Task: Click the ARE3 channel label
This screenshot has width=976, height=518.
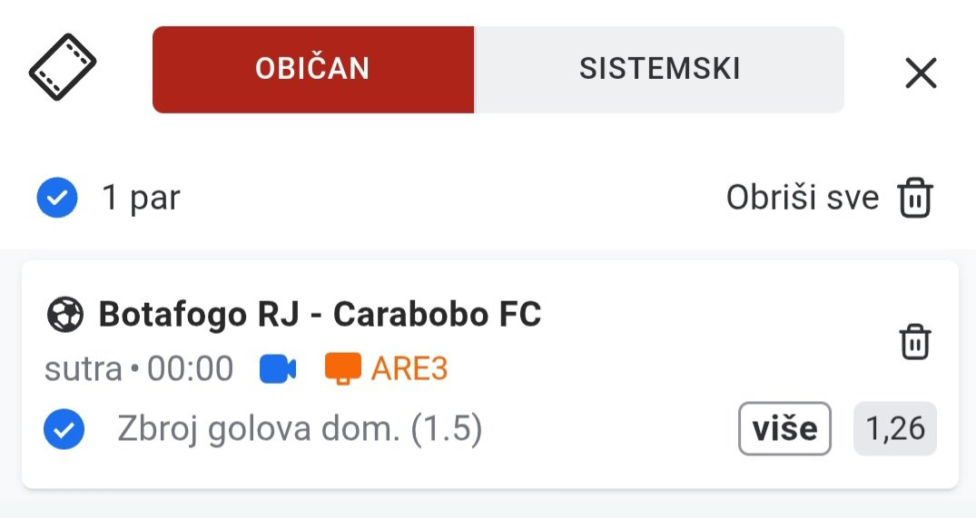Action: (x=409, y=368)
